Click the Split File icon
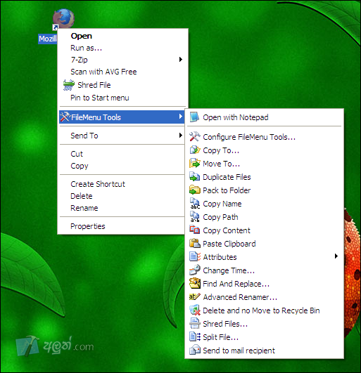Viewport: 361px width, 373px height. tap(195, 336)
